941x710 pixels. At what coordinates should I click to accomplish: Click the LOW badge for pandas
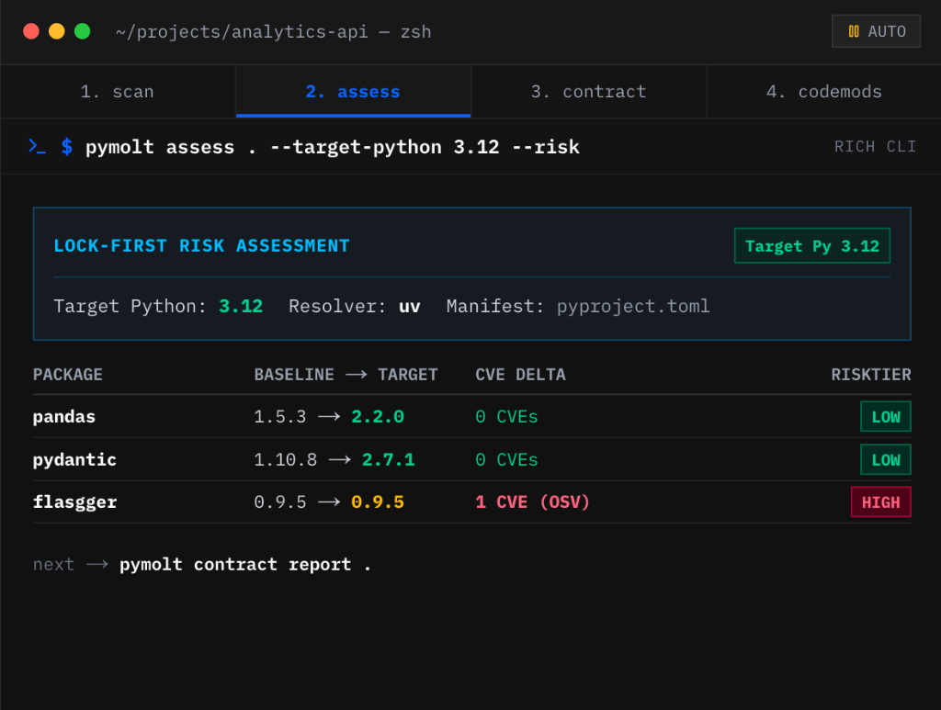886,417
